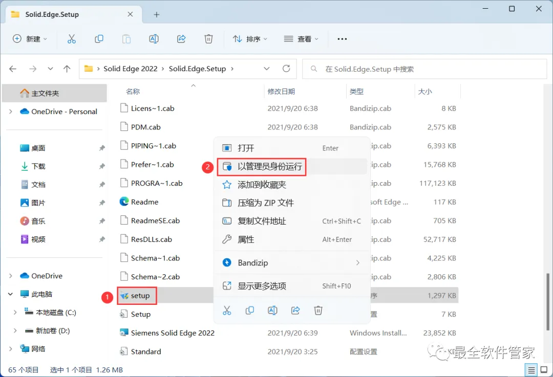Select Siemens Solid Edge 2022 installer icon
This screenshot has width=553, height=377.
(124, 332)
